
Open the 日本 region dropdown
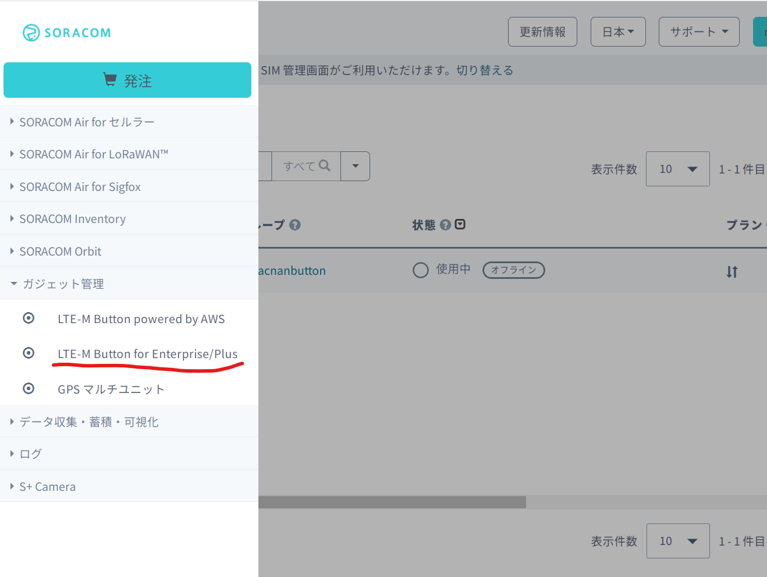click(618, 31)
